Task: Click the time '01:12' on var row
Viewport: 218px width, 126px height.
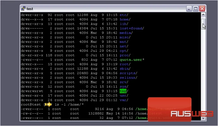Action: click(112, 100)
